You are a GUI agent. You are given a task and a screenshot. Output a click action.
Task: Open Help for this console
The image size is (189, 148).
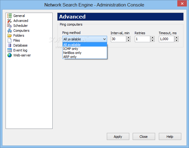[x=170, y=137]
